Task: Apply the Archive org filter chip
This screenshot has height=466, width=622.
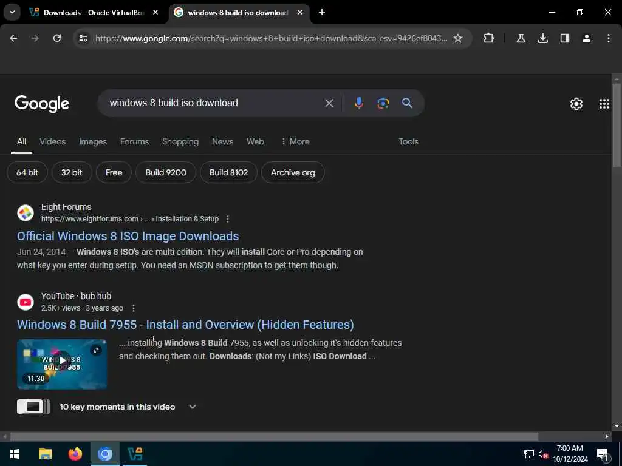Action: (293, 173)
